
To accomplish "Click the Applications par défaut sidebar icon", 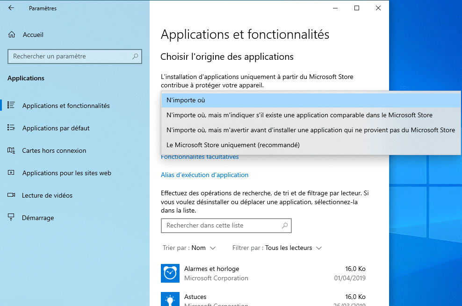I will pos(12,128).
